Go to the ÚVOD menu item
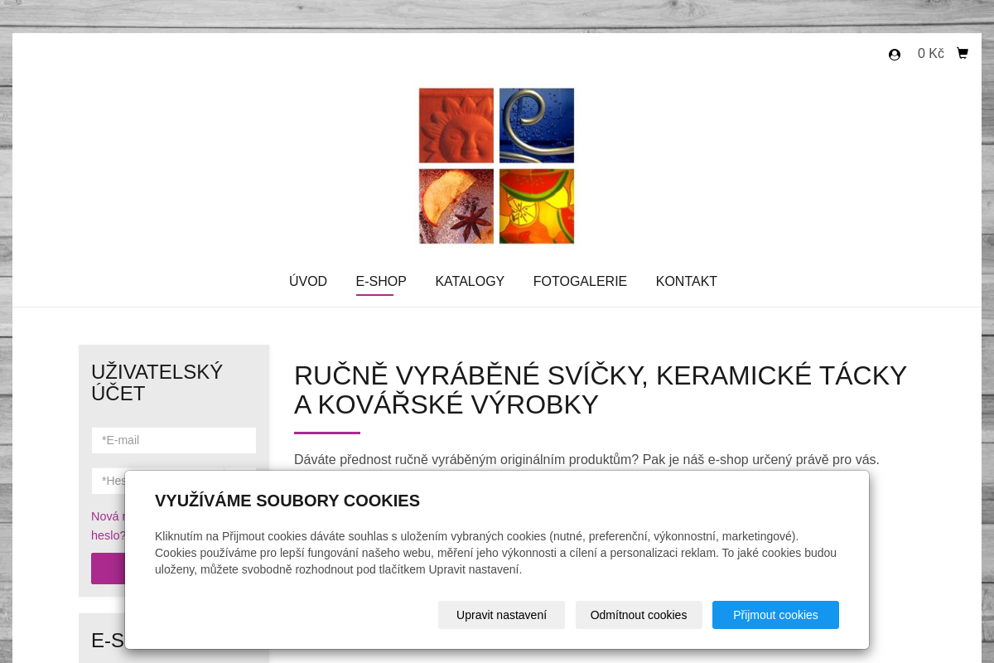This screenshot has width=994, height=663. point(308,282)
